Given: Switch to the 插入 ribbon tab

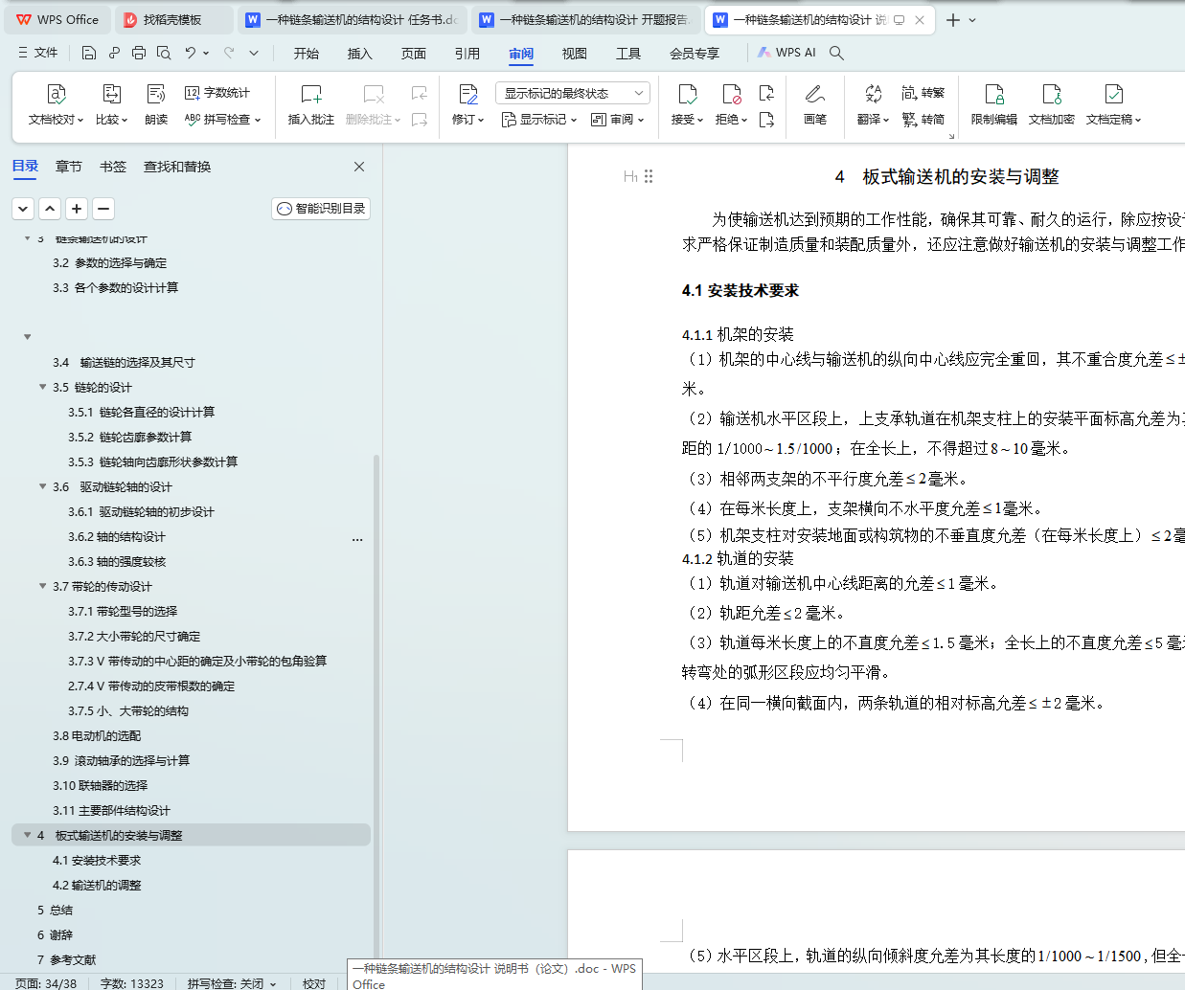Looking at the screenshot, I should (360, 53).
